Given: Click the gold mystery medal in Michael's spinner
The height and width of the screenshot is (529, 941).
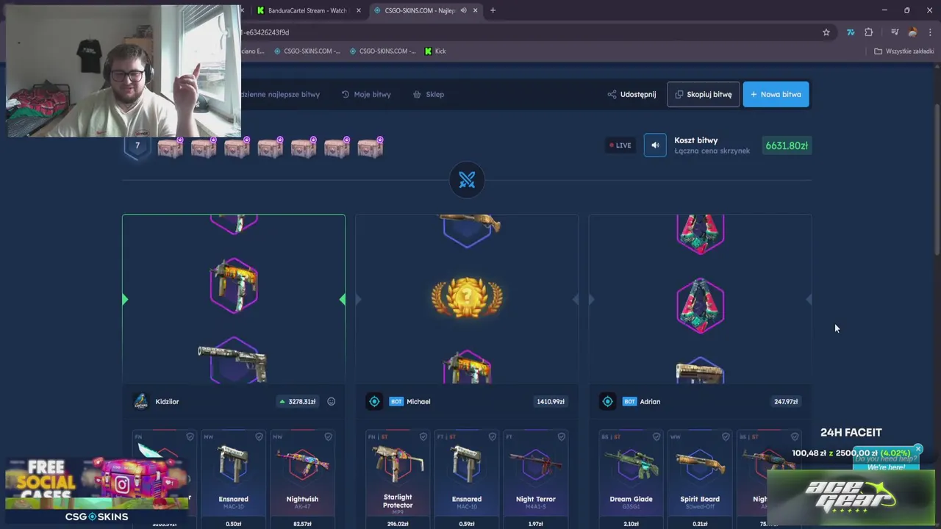Looking at the screenshot, I should [467, 298].
